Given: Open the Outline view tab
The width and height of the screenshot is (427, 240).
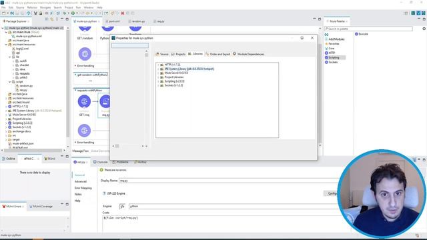Looking at the screenshot, I should [9, 159].
